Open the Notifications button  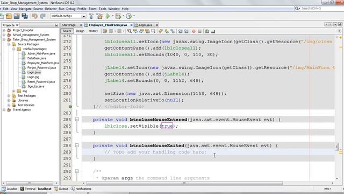tap(81, 189)
